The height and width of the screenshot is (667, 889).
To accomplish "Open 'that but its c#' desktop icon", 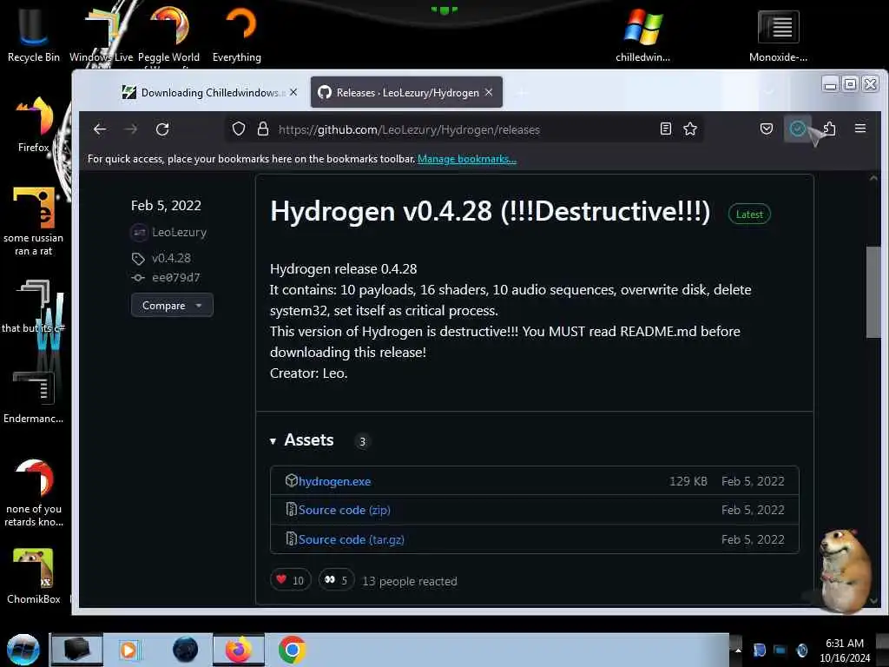I will click(x=34, y=307).
